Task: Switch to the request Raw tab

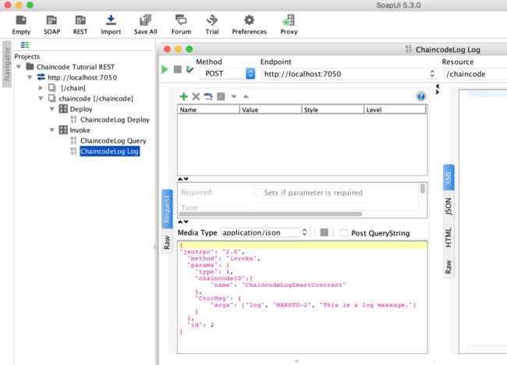Action: point(167,242)
